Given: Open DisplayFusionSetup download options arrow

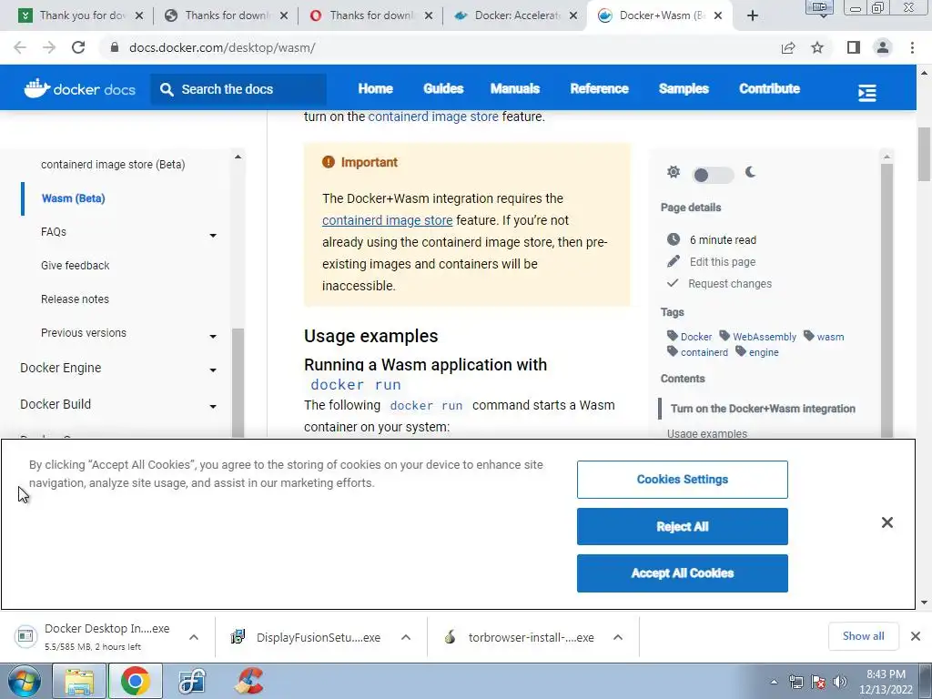Looking at the screenshot, I should (x=406, y=637).
